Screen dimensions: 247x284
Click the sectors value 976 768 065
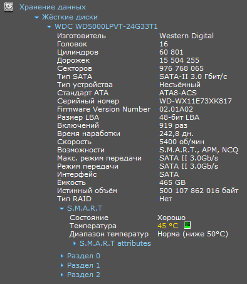click(181, 68)
